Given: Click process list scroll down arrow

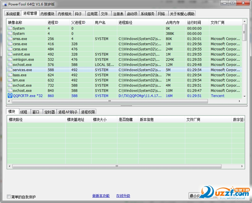Looking at the screenshot, I should point(245,96).
